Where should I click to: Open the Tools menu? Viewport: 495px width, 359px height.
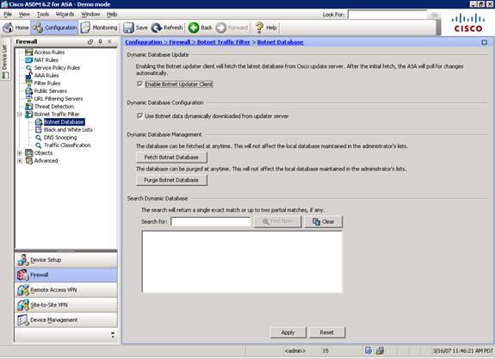43,15
